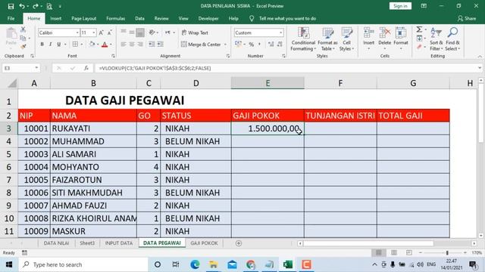
Task: Switch to the Developer tab
Action: coord(208,18)
